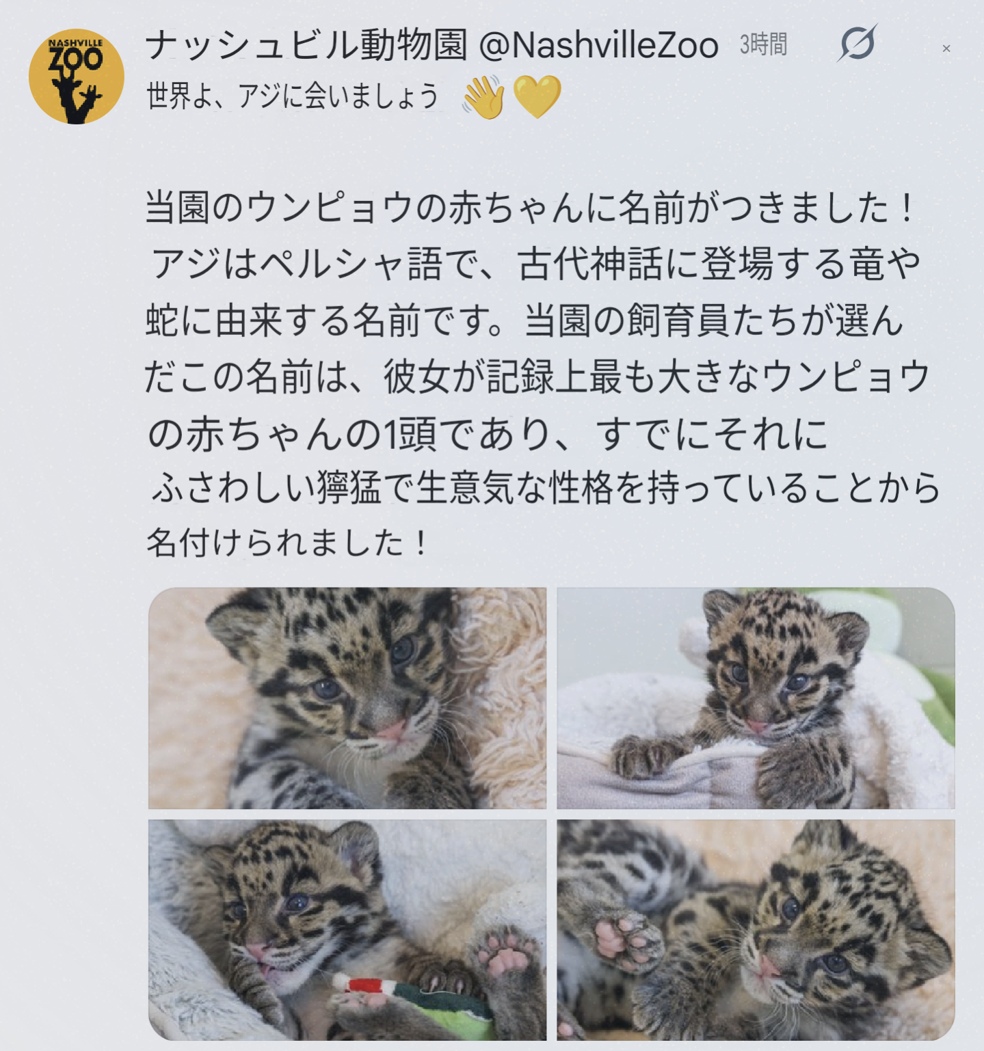This screenshot has height=1051, width=984.
Task: Click the line starting ふさわしい獰猛で生意気な
Action: pos(545,488)
